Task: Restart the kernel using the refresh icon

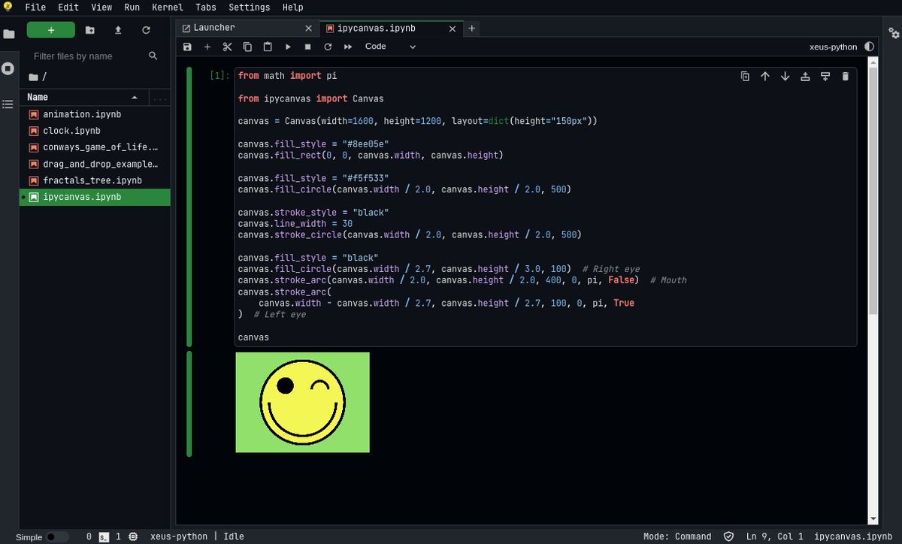Action: 328,46
